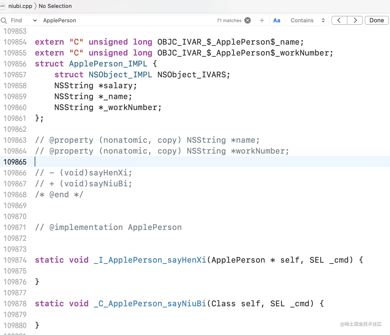The height and width of the screenshot is (335, 390).
Task: Open the Contains match-type dropdown
Action: point(307,20)
